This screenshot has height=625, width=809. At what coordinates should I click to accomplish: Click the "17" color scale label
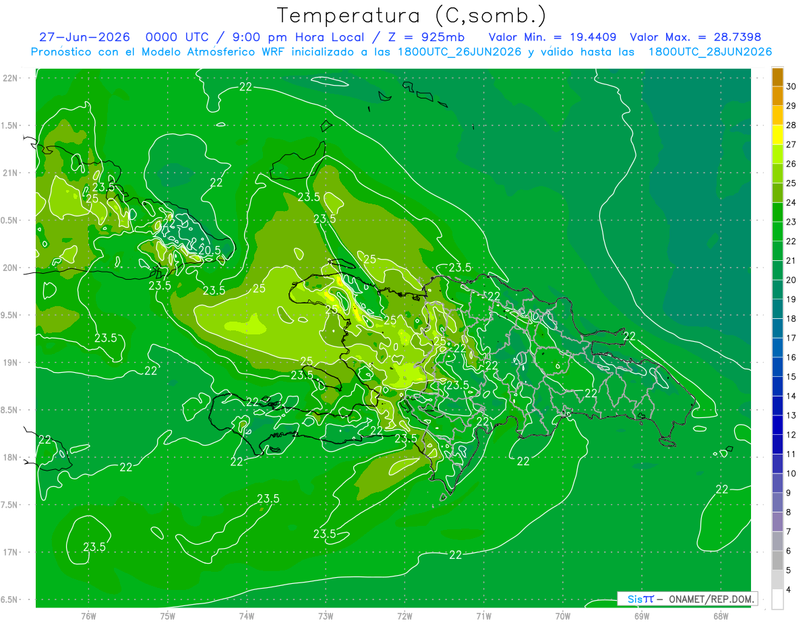pos(791,338)
